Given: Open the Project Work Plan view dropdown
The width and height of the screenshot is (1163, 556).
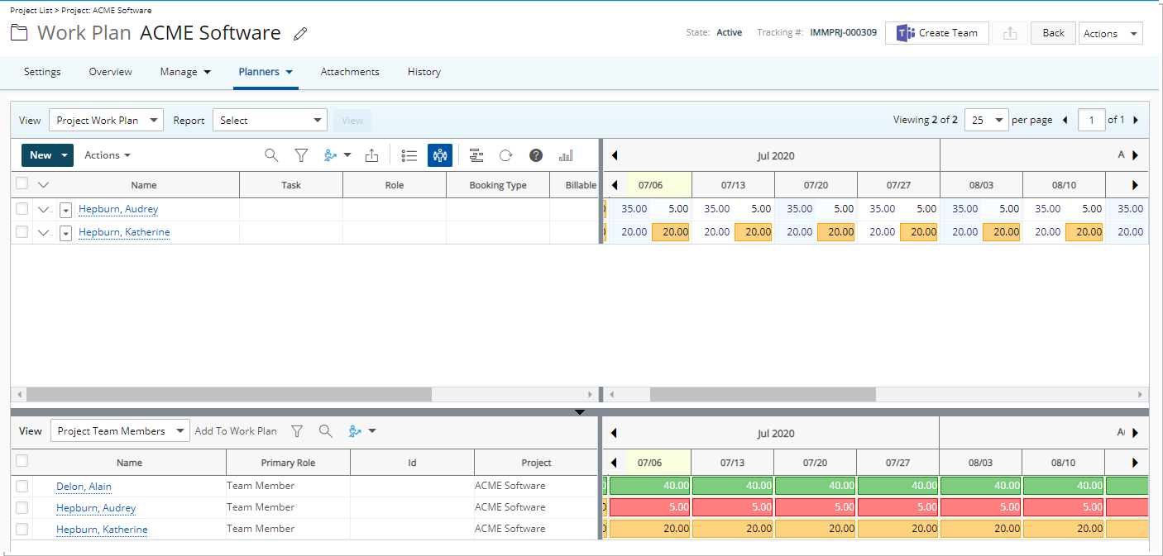Looking at the screenshot, I should point(106,121).
